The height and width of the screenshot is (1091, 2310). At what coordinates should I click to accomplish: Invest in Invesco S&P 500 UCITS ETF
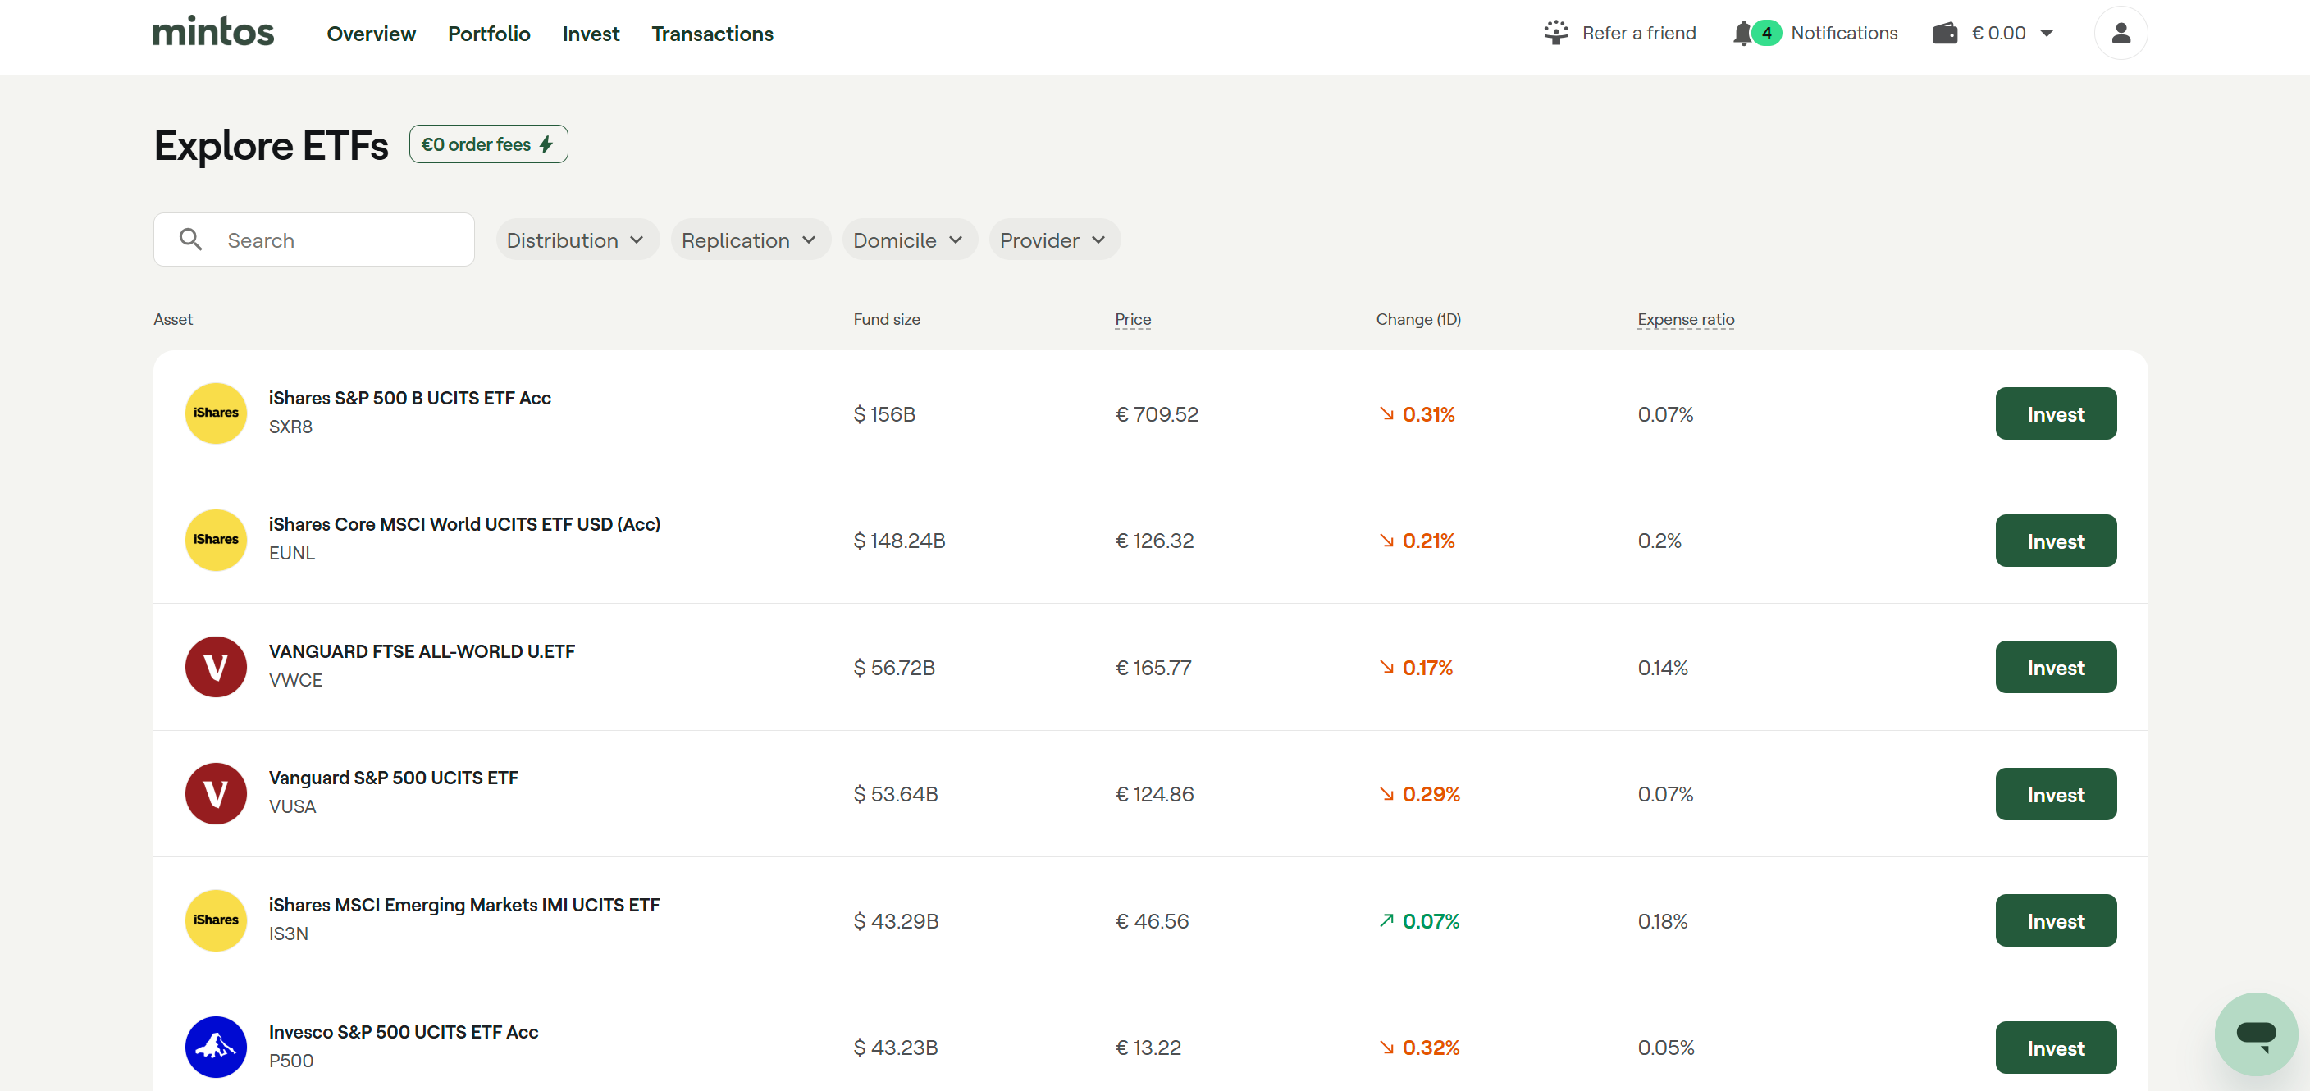[x=2056, y=1048]
